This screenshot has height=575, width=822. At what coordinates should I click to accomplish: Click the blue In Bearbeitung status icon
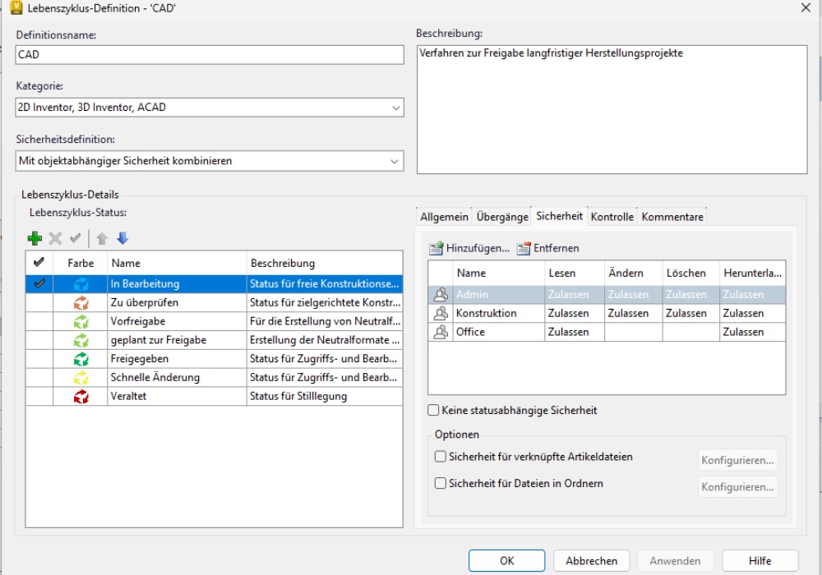coord(81,283)
